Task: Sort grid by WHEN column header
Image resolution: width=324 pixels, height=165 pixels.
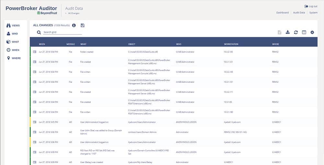Action: (42, 44)
